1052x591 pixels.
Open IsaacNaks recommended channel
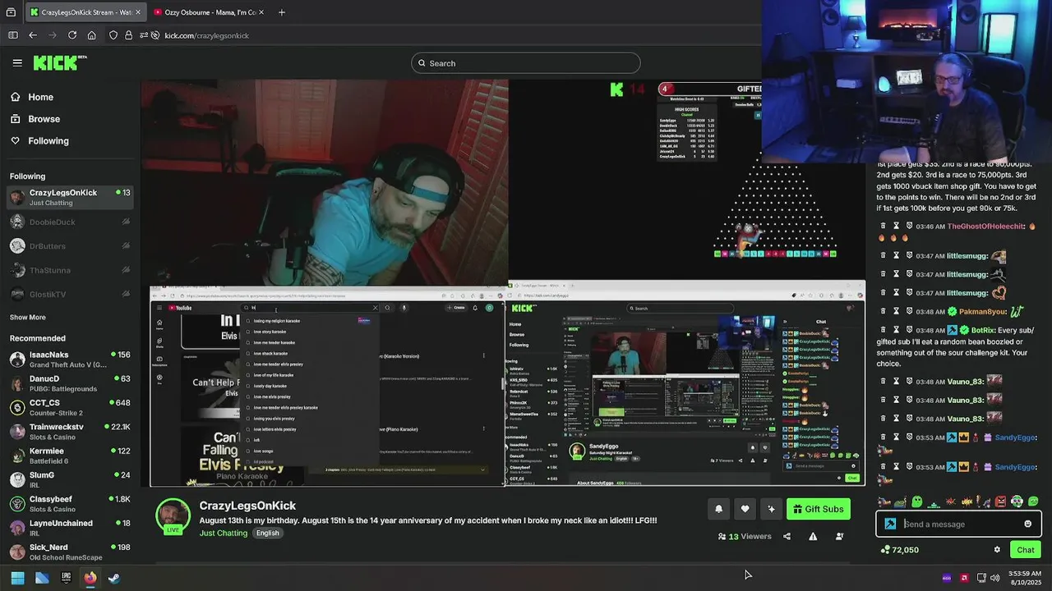point(70,360)
